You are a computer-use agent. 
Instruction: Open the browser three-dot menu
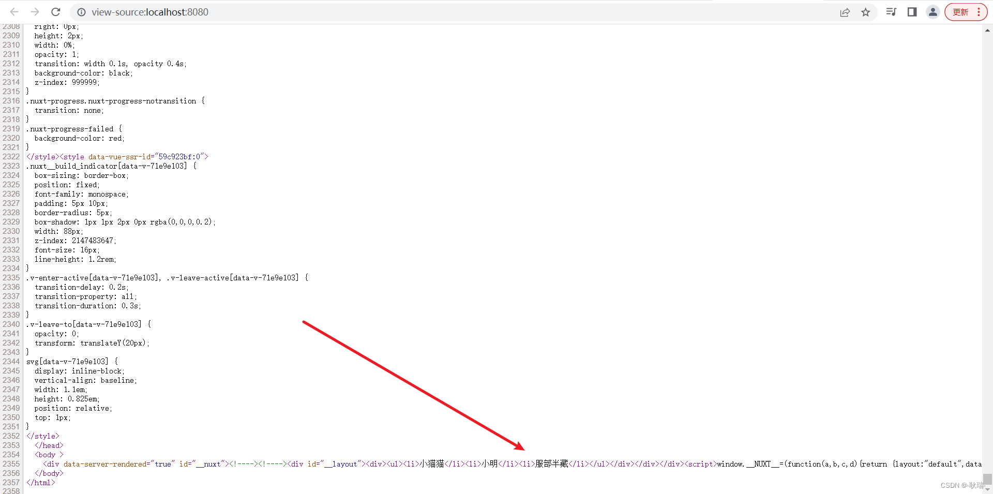pyautogui.click(x=979, y=12)
